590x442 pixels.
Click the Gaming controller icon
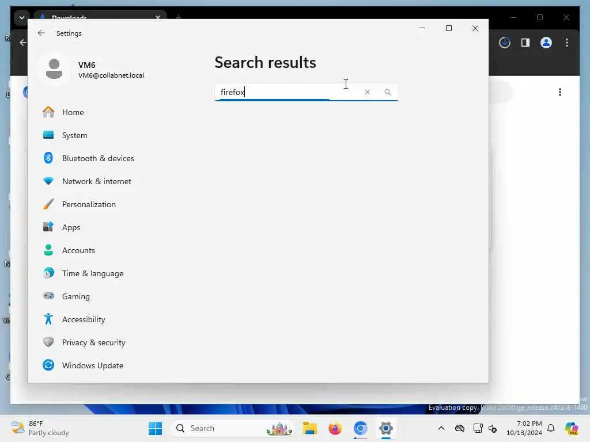coord(48,296)
